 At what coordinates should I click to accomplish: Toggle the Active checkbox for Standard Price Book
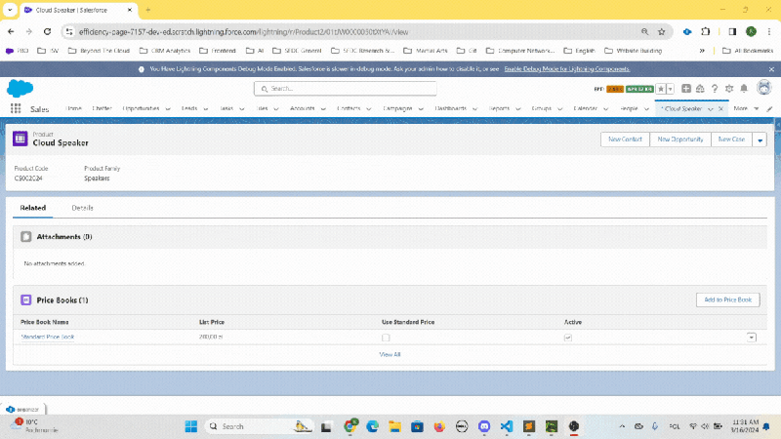click(568, 338)
